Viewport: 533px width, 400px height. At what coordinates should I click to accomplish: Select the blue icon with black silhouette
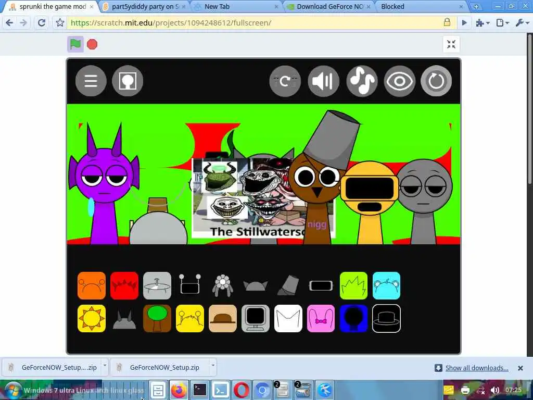[353, 318]
